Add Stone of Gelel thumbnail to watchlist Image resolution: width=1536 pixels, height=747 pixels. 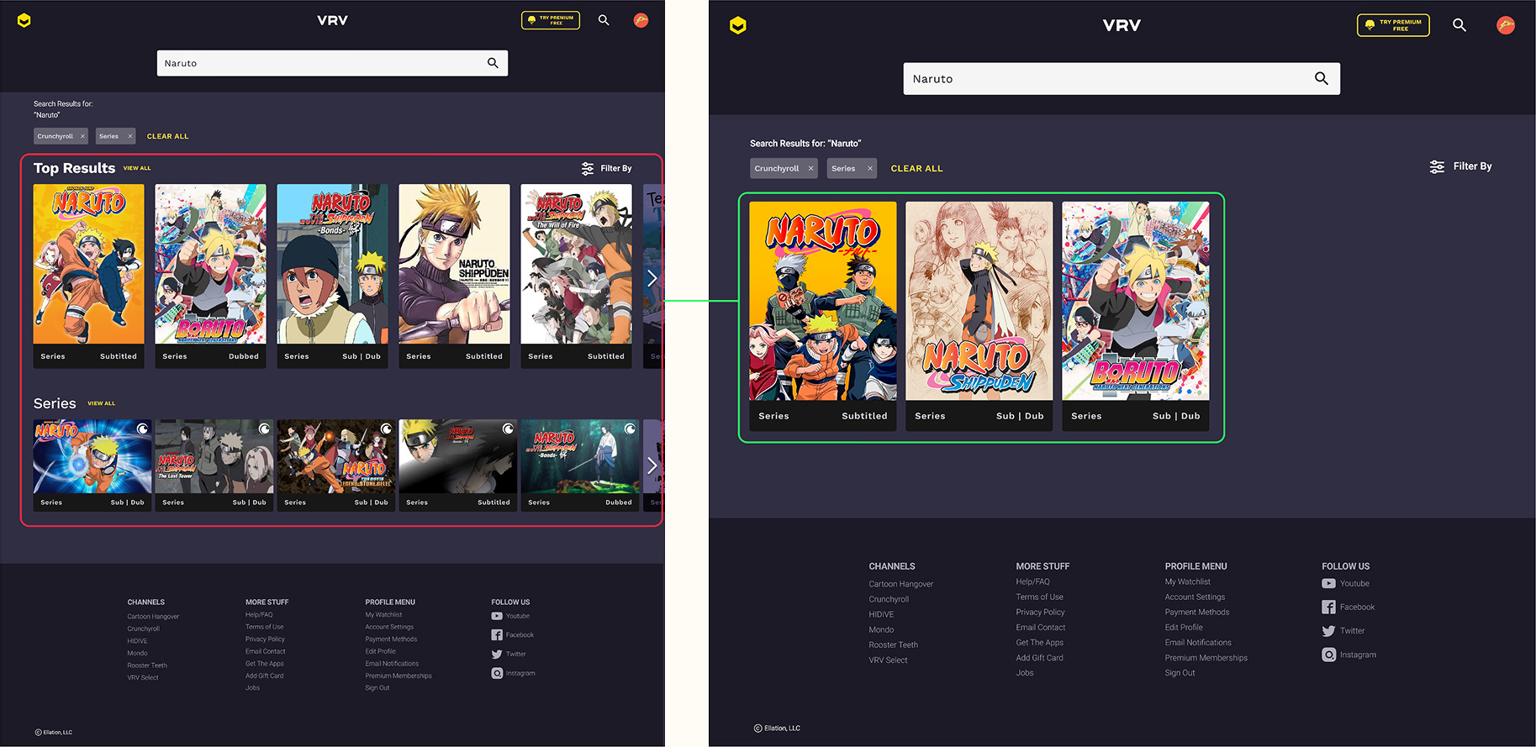[x=386, y=429]
